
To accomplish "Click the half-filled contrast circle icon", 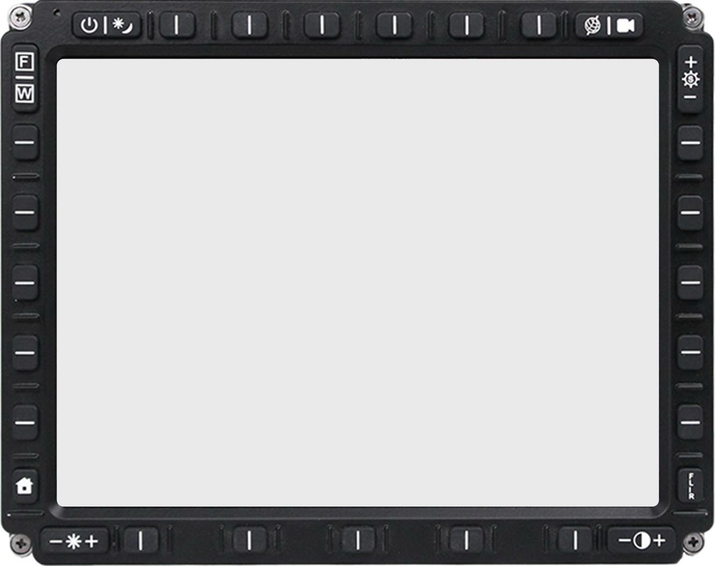I will [x=641, y=540].
